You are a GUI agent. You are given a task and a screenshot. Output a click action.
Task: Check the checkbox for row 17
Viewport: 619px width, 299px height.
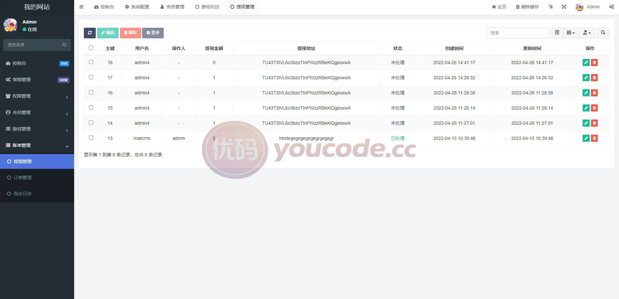pos(91,77)
